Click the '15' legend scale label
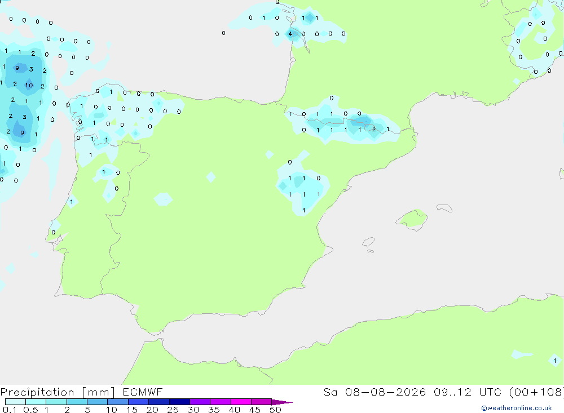This screenshot has height=413, width=564. click(x=132, y=410)
